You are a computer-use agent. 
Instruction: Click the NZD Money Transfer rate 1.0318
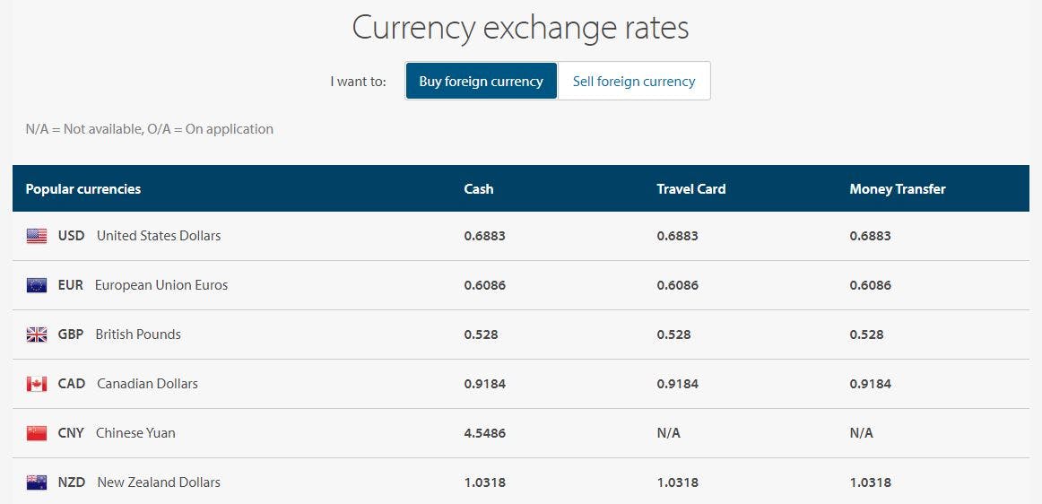coord(870,482)
